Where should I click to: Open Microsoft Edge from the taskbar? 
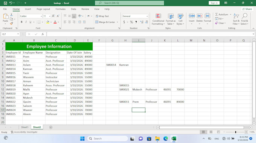166,139
